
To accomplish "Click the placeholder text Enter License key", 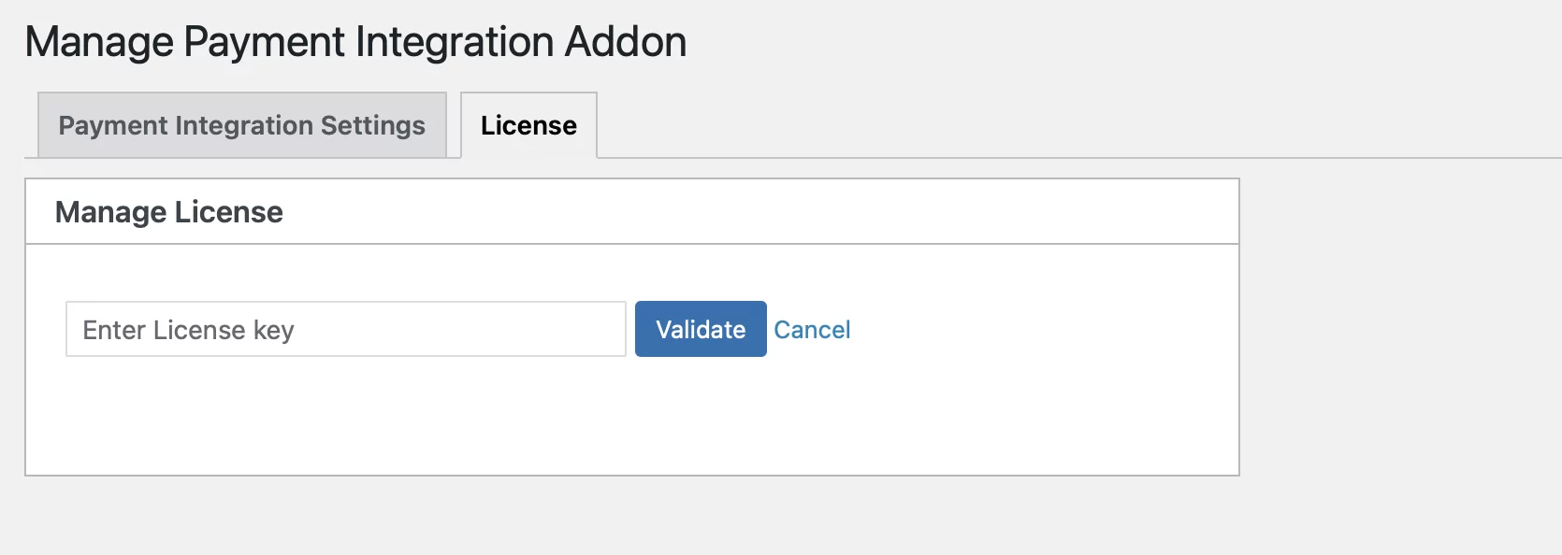I will click(x=189, y=330).
